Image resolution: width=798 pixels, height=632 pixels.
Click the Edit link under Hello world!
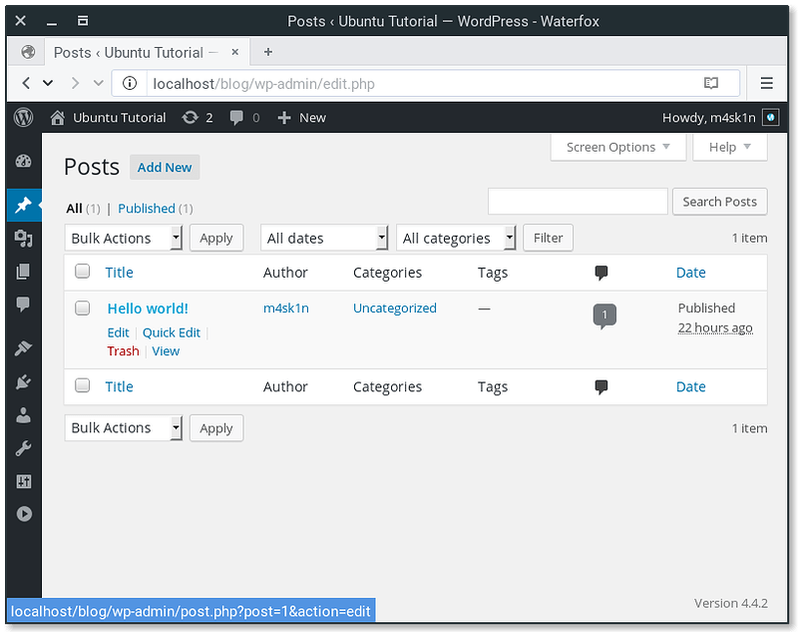118,332
